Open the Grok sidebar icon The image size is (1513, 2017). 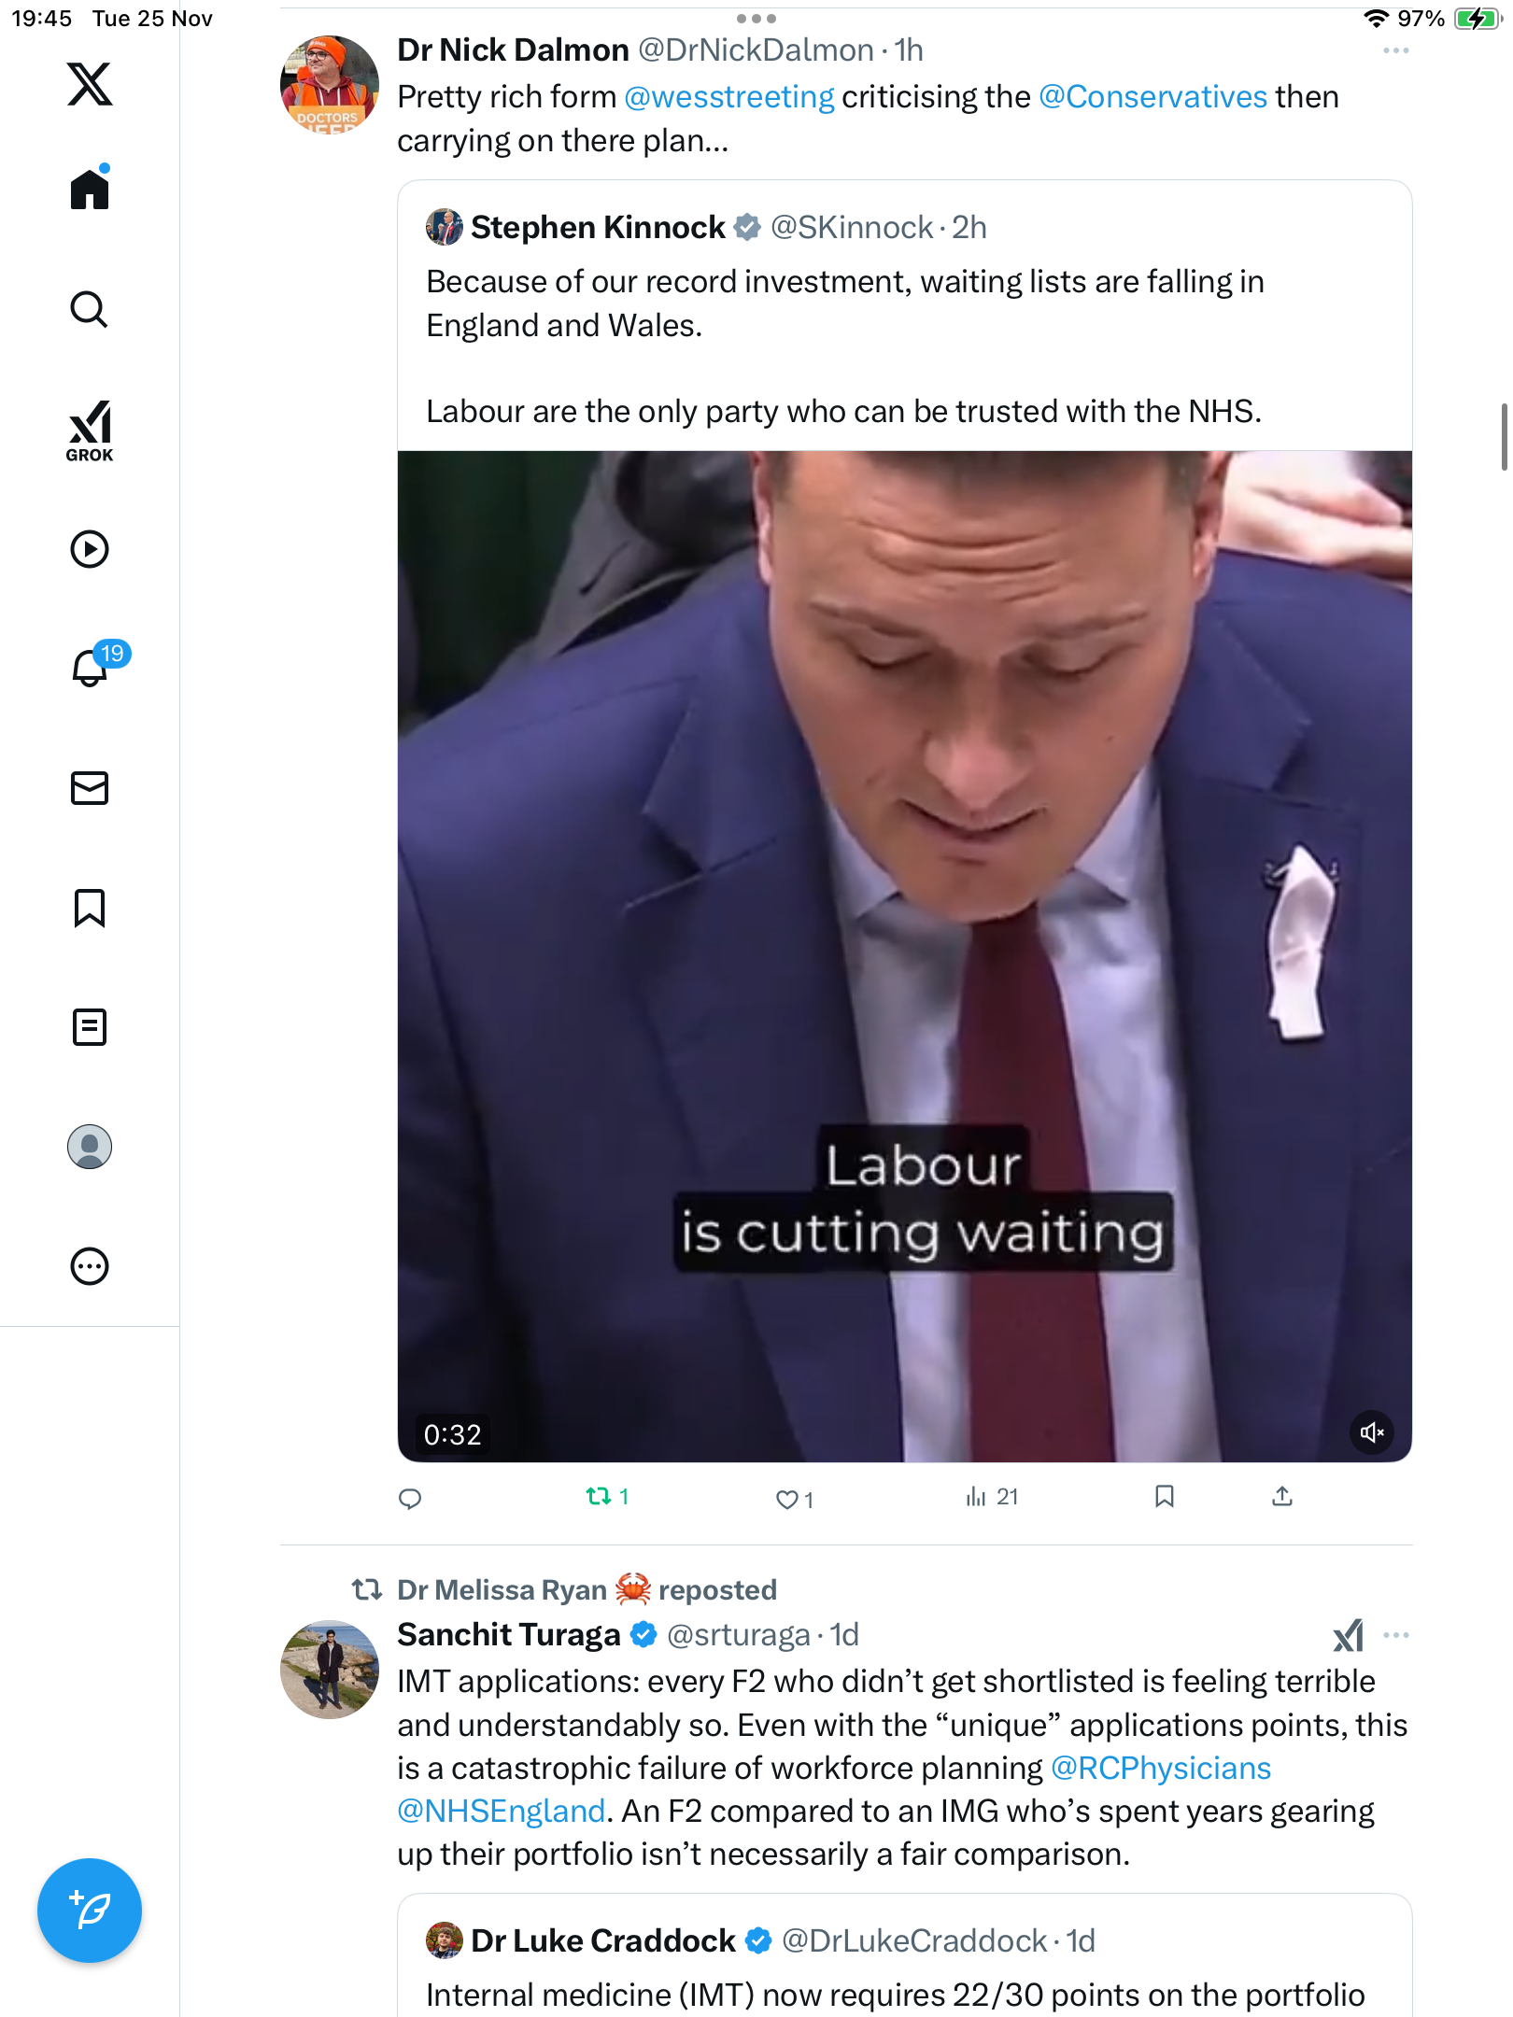click(90, 430)
